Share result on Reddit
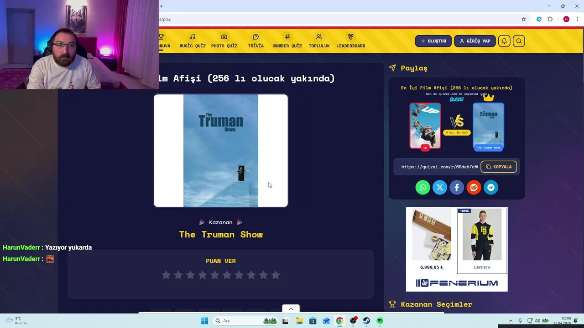The height and width of the screenshot is (328, 584). pyautogui.click(x=474, y=187)
